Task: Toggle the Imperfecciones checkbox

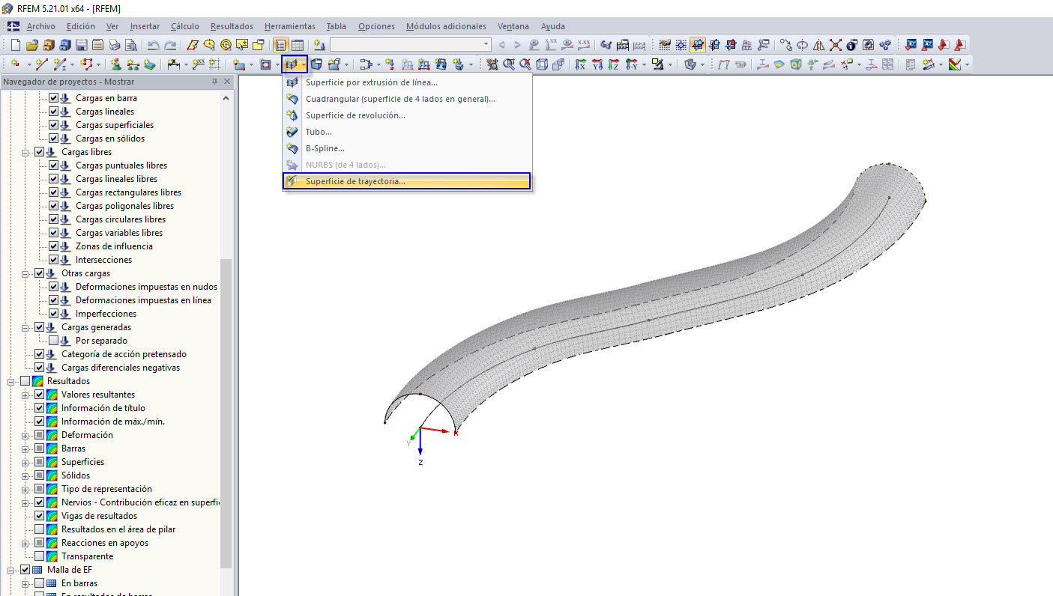Action: tap(53, 314)
